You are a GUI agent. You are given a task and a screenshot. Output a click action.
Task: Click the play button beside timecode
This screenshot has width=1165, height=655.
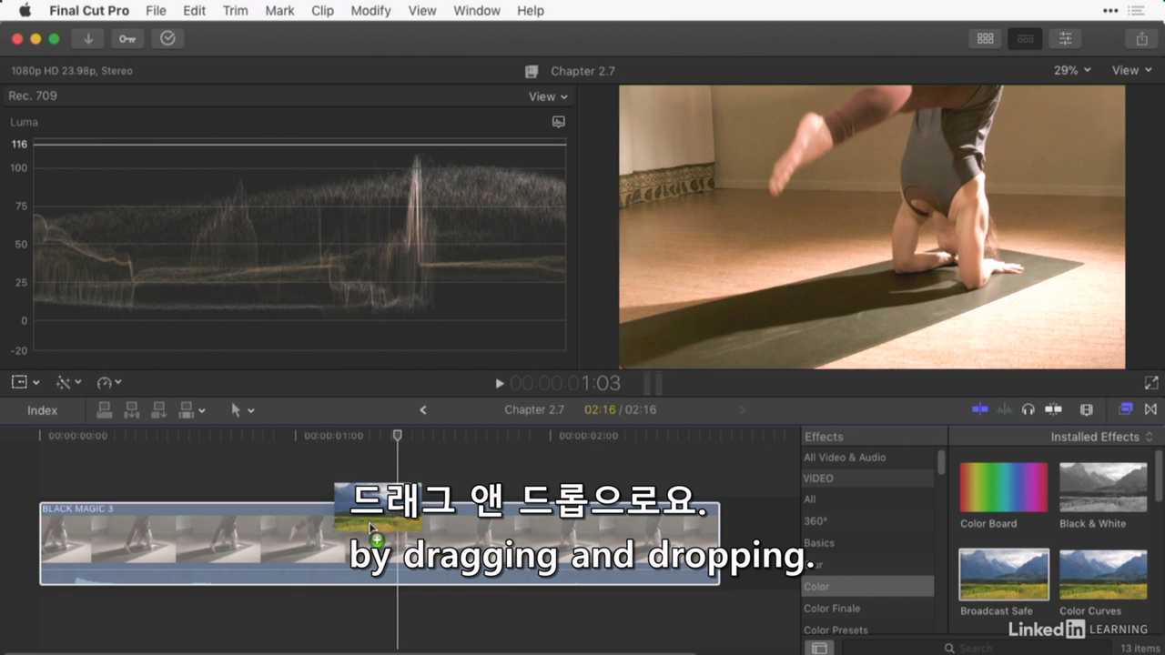point(499,384)
